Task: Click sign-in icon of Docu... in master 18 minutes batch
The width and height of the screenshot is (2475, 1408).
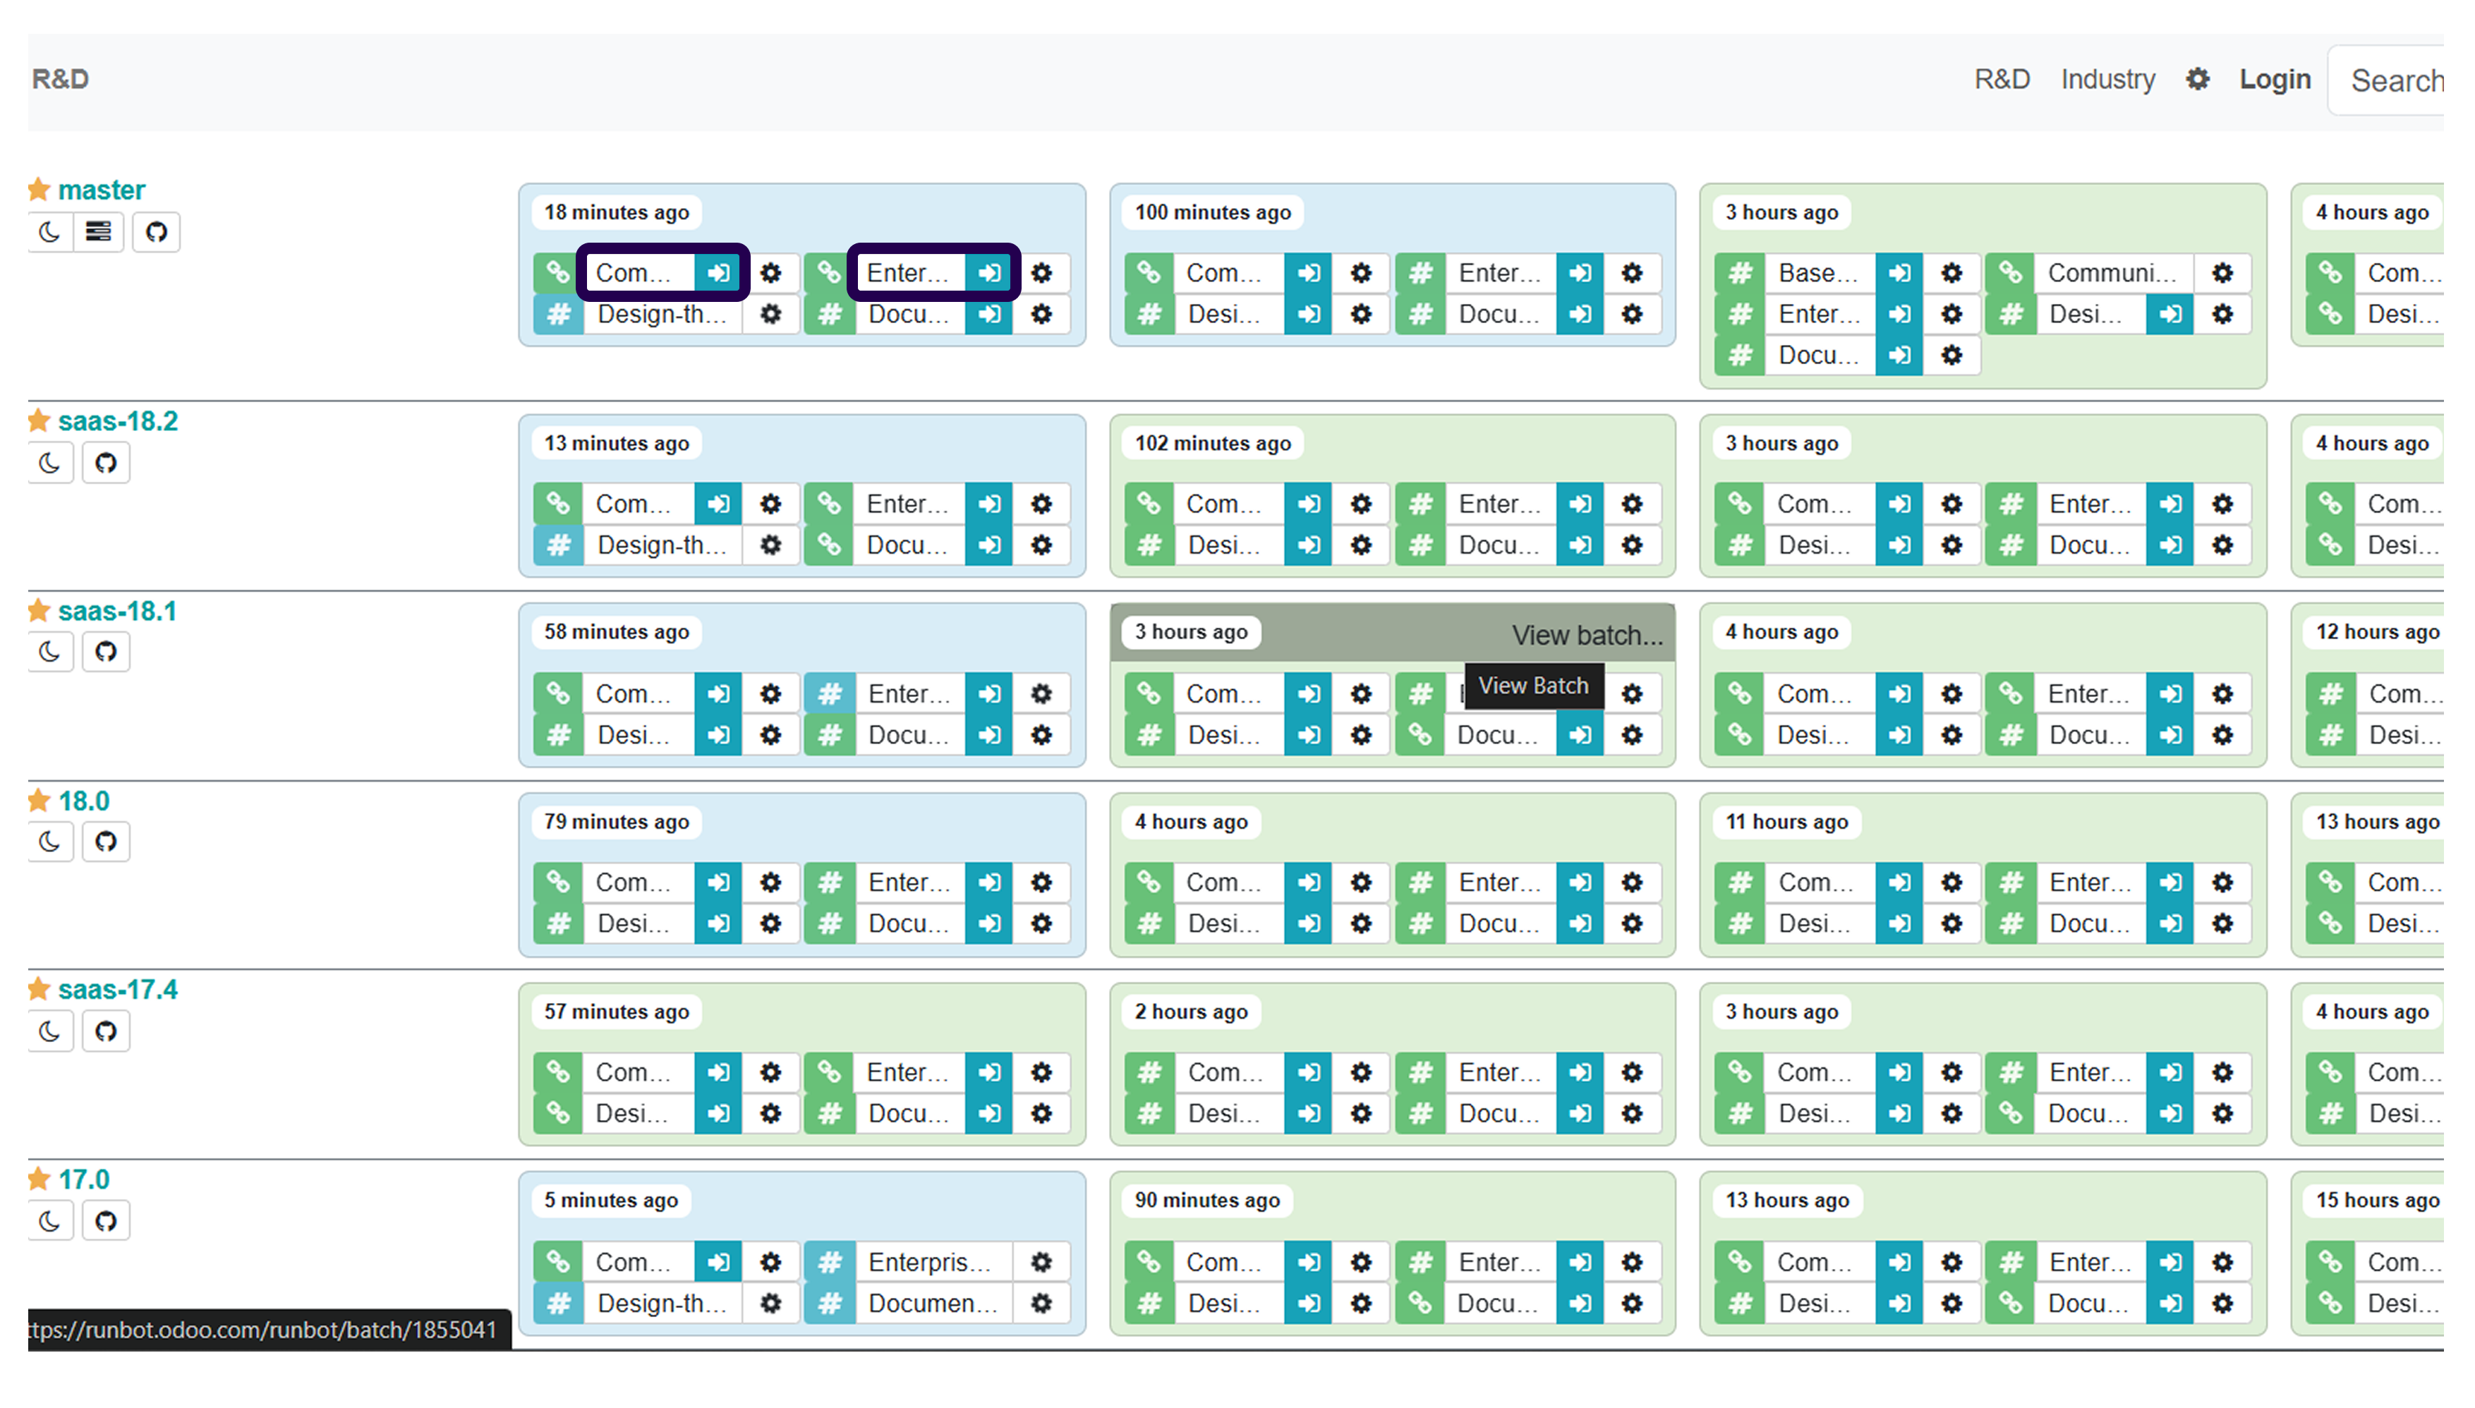Action: tap(989, 315)
